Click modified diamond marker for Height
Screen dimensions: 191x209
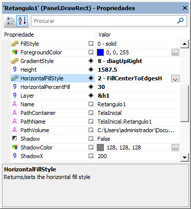[91, 70]
